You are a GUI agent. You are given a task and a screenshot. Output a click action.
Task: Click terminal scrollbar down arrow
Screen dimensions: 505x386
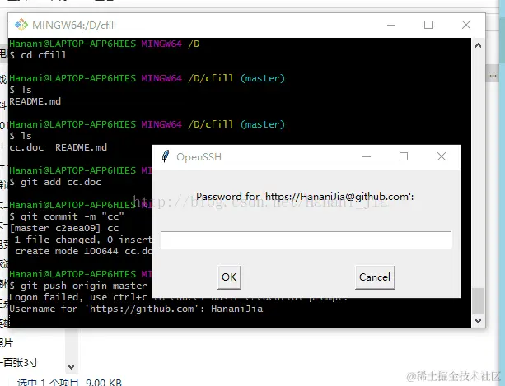[479, 321]
